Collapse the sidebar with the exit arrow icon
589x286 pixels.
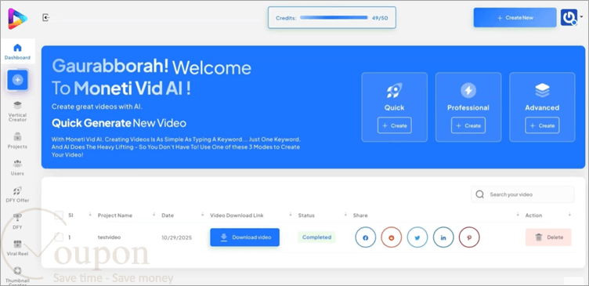[46, 18]
